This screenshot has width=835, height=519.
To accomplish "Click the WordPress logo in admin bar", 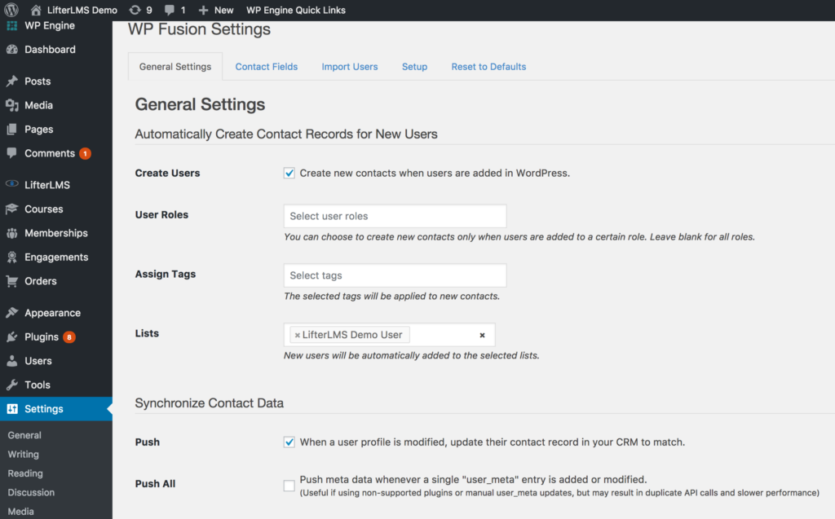I will (x=11, y=10).
